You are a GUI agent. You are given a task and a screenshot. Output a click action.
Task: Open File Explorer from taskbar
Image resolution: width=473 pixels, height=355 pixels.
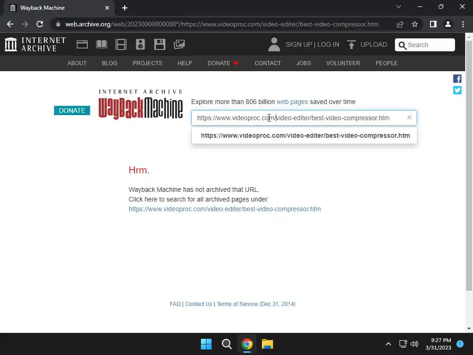(x=267, y=344)
